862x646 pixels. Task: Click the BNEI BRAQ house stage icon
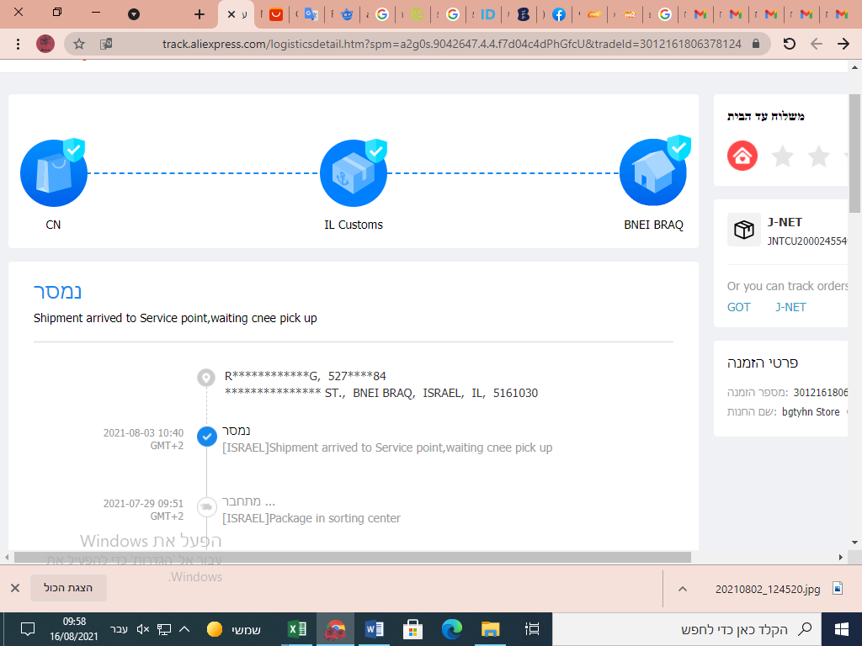point(653,172)
